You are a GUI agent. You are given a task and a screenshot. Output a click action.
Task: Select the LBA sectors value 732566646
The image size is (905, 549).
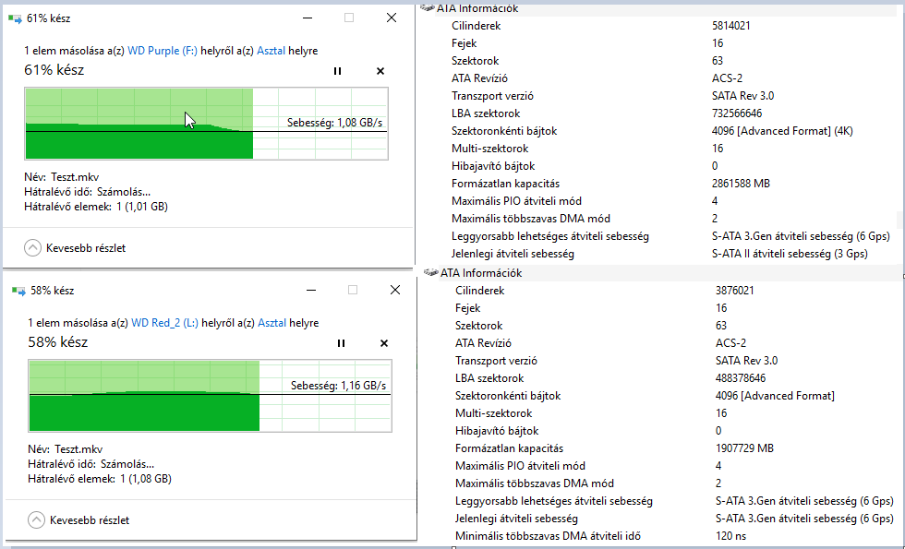[x=737, y=113]
